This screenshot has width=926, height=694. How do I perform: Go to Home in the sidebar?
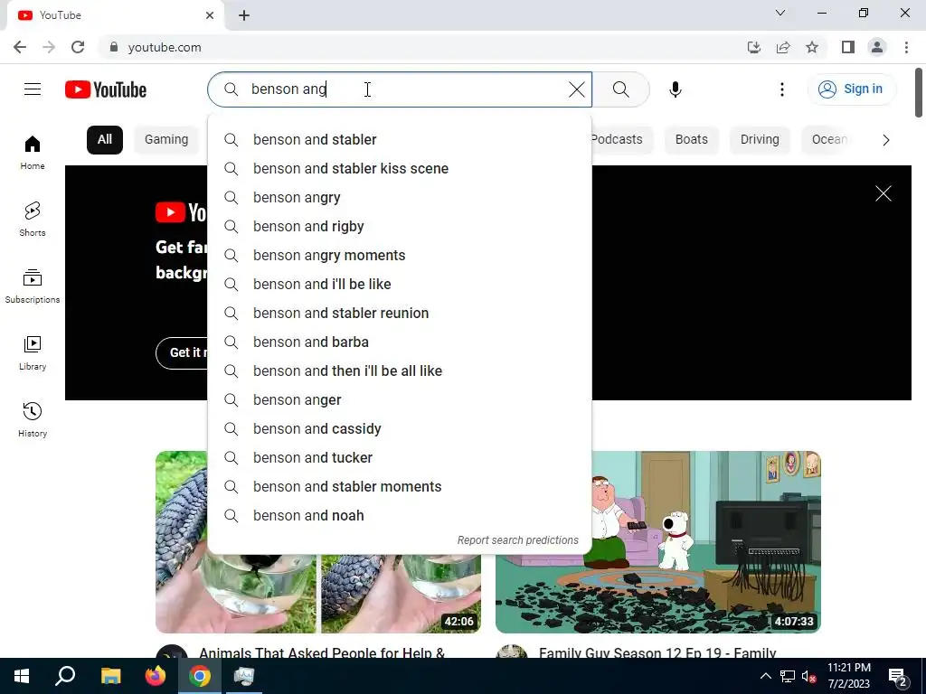point(33,152)
